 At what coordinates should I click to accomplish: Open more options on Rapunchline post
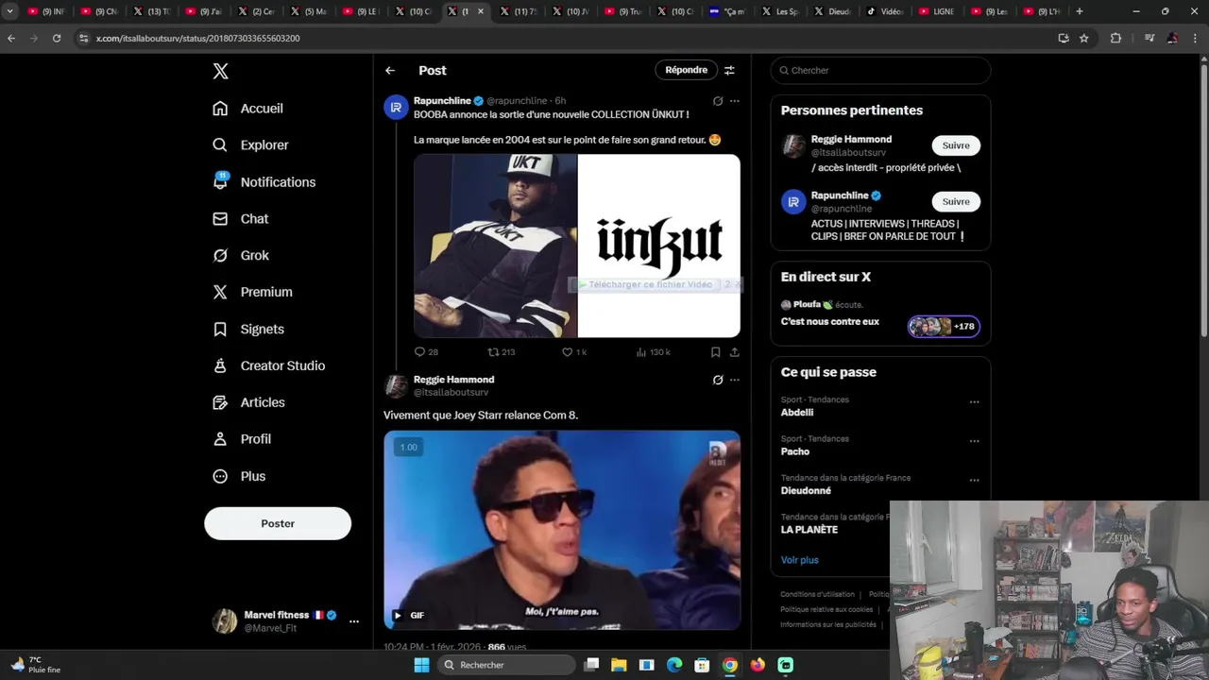(735, 101)
